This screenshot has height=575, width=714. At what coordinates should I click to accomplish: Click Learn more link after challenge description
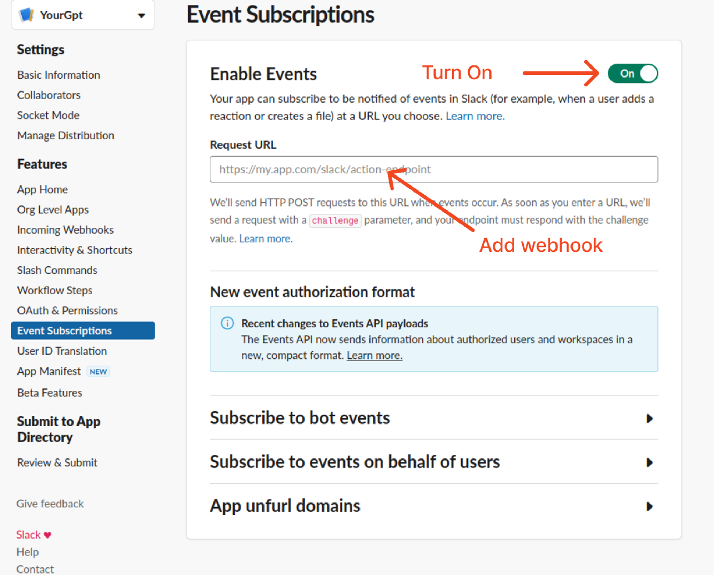[x=266, y=239]
